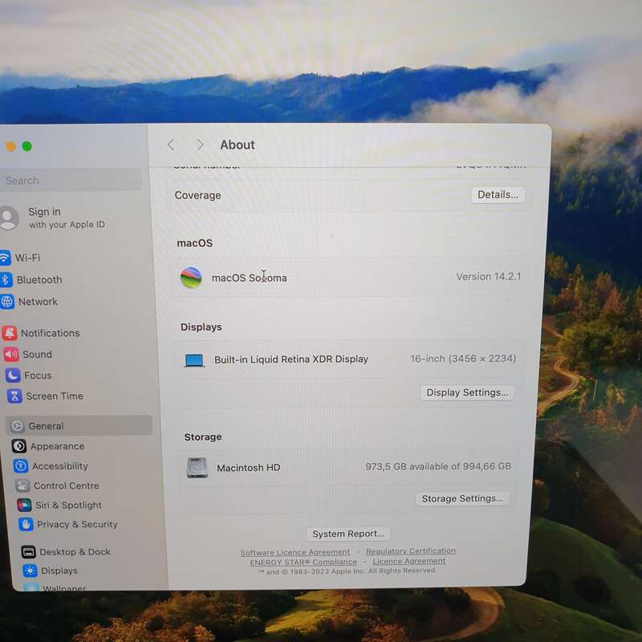Select Siri & Spotlight label
The width and height of the screenshot is (642, 642).
click(x=68, y=505)
